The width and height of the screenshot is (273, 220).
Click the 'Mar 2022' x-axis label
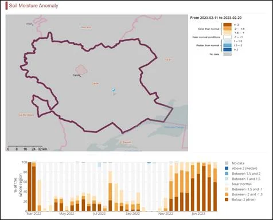click(x=34, y=214)
